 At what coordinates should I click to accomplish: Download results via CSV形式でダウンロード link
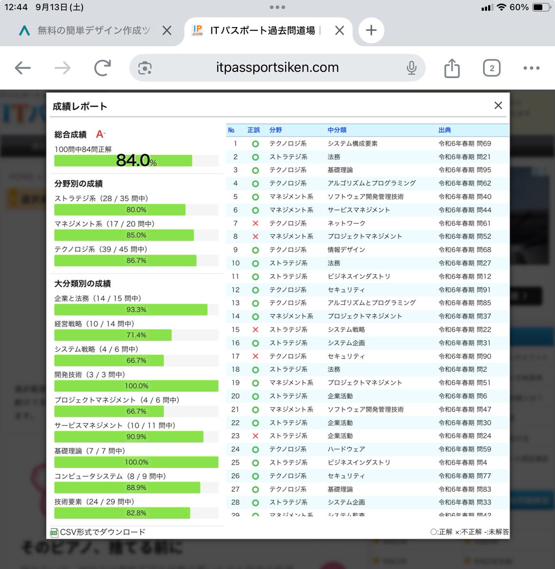[x=102, y=532]
